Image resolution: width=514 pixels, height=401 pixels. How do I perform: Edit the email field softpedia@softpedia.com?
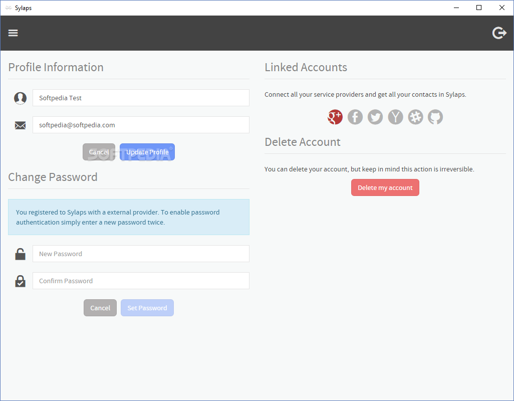[x=141, y=125]
